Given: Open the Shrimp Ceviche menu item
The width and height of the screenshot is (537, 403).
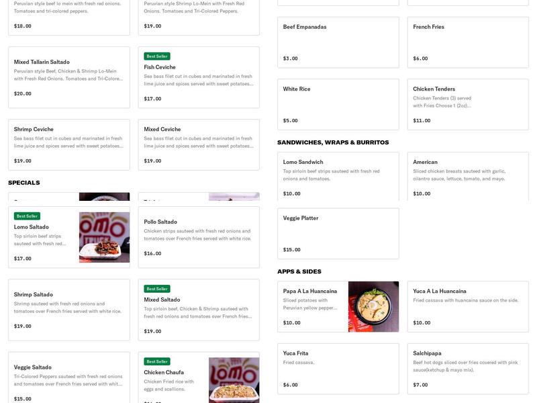Looking at the screenshot, I should click(68, 144).
